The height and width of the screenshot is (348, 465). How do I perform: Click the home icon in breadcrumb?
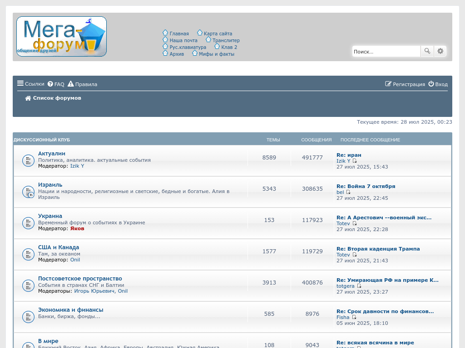[28, 98]
